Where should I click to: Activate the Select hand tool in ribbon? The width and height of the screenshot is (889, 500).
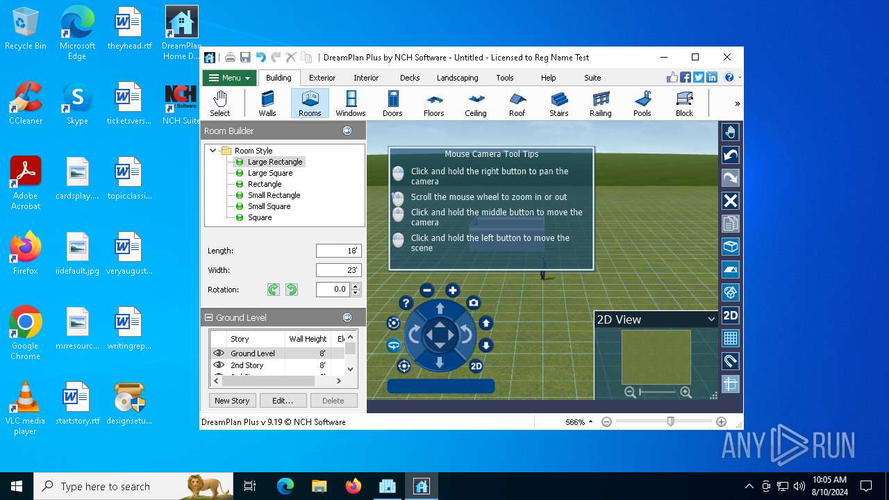click(x=220, y=103)
